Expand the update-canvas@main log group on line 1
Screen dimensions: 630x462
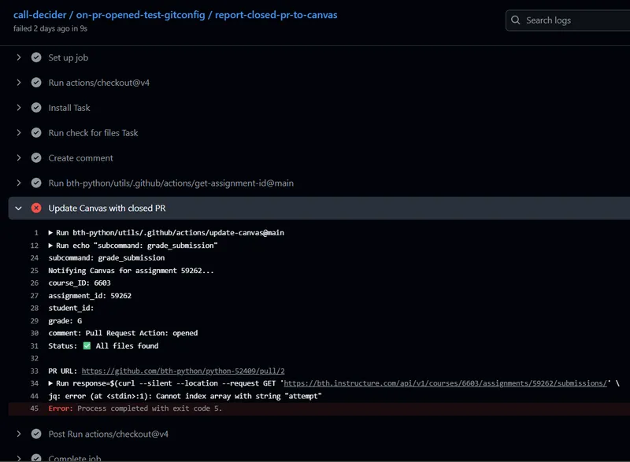click(x=51, y=233)
